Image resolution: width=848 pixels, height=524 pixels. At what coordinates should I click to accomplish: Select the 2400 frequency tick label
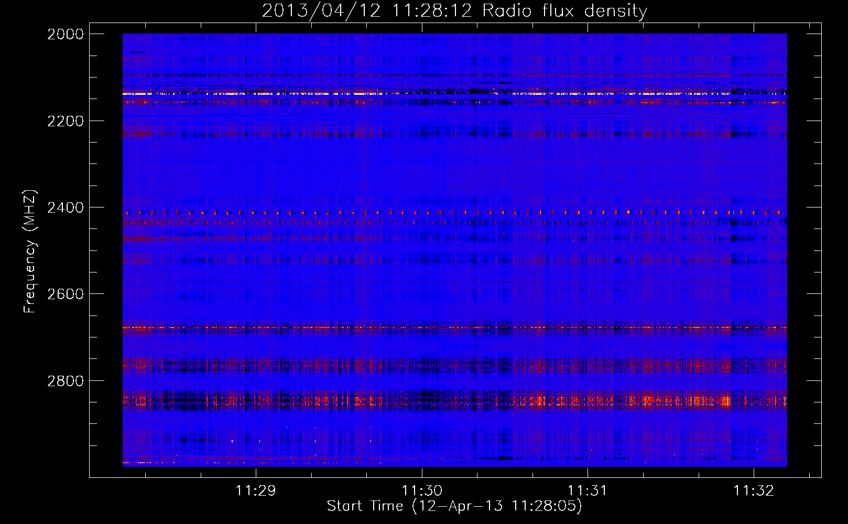coord(66,208)
